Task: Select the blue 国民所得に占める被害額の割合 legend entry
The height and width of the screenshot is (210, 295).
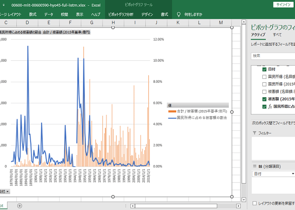Action: 198,118
